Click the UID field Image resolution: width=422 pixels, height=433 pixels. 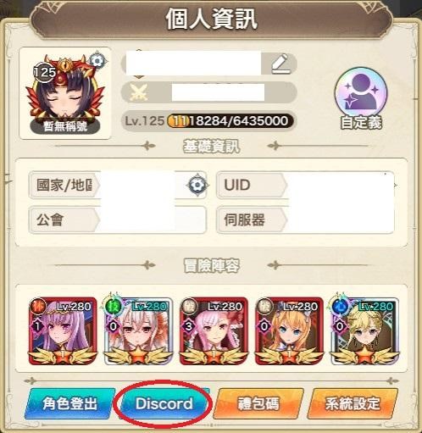[x=305, y=185]
